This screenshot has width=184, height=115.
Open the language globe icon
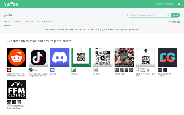pyautogui.click(x=179, y=4)
